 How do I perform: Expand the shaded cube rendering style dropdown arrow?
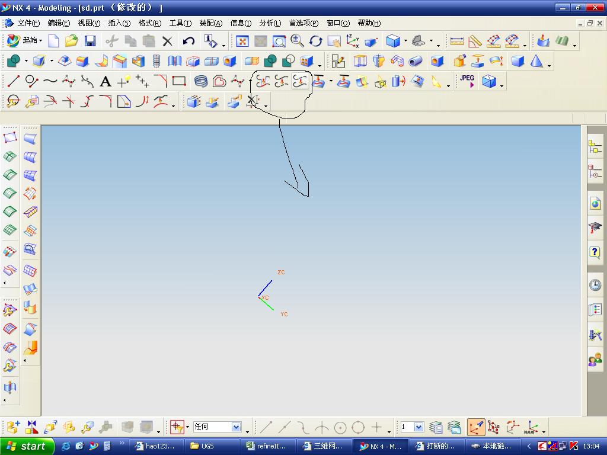pos(405,40)
